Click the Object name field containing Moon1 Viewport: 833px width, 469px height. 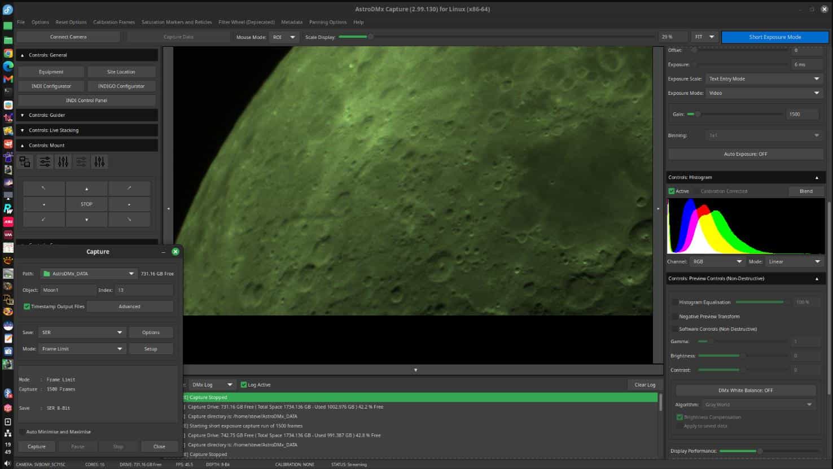pos(68,290)
